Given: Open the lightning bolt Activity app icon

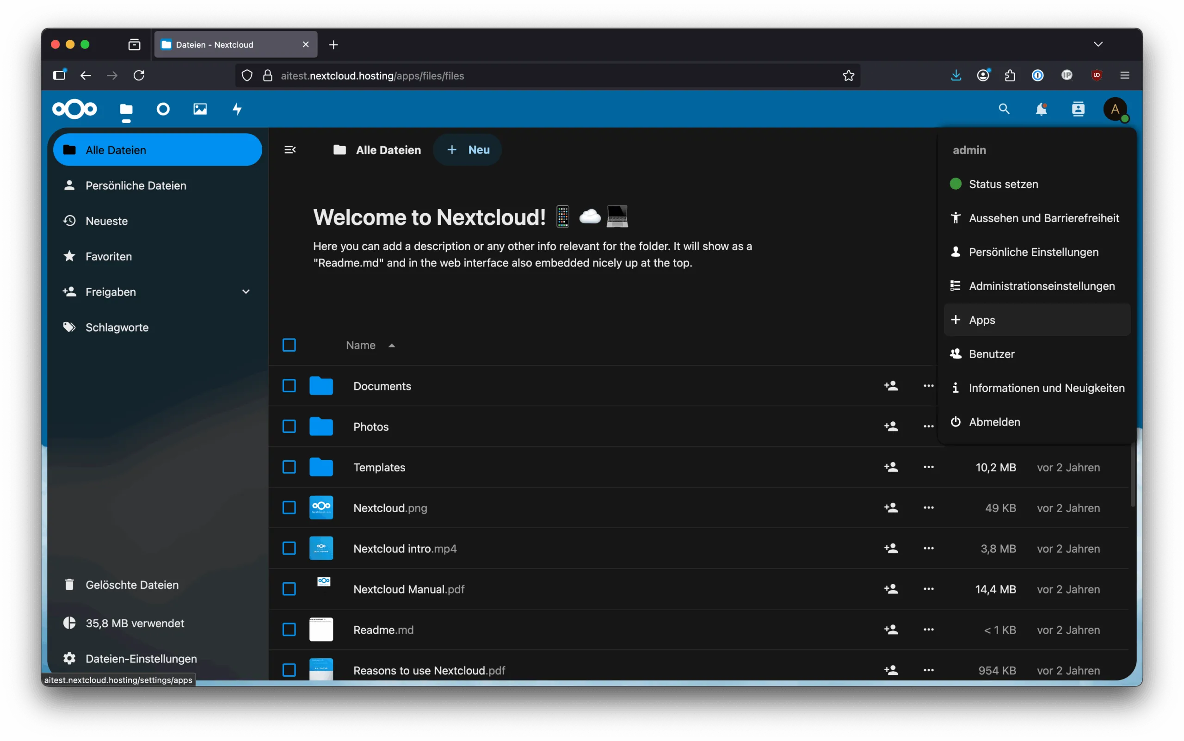Looking at the screenshot, I should tap(237, 109).
